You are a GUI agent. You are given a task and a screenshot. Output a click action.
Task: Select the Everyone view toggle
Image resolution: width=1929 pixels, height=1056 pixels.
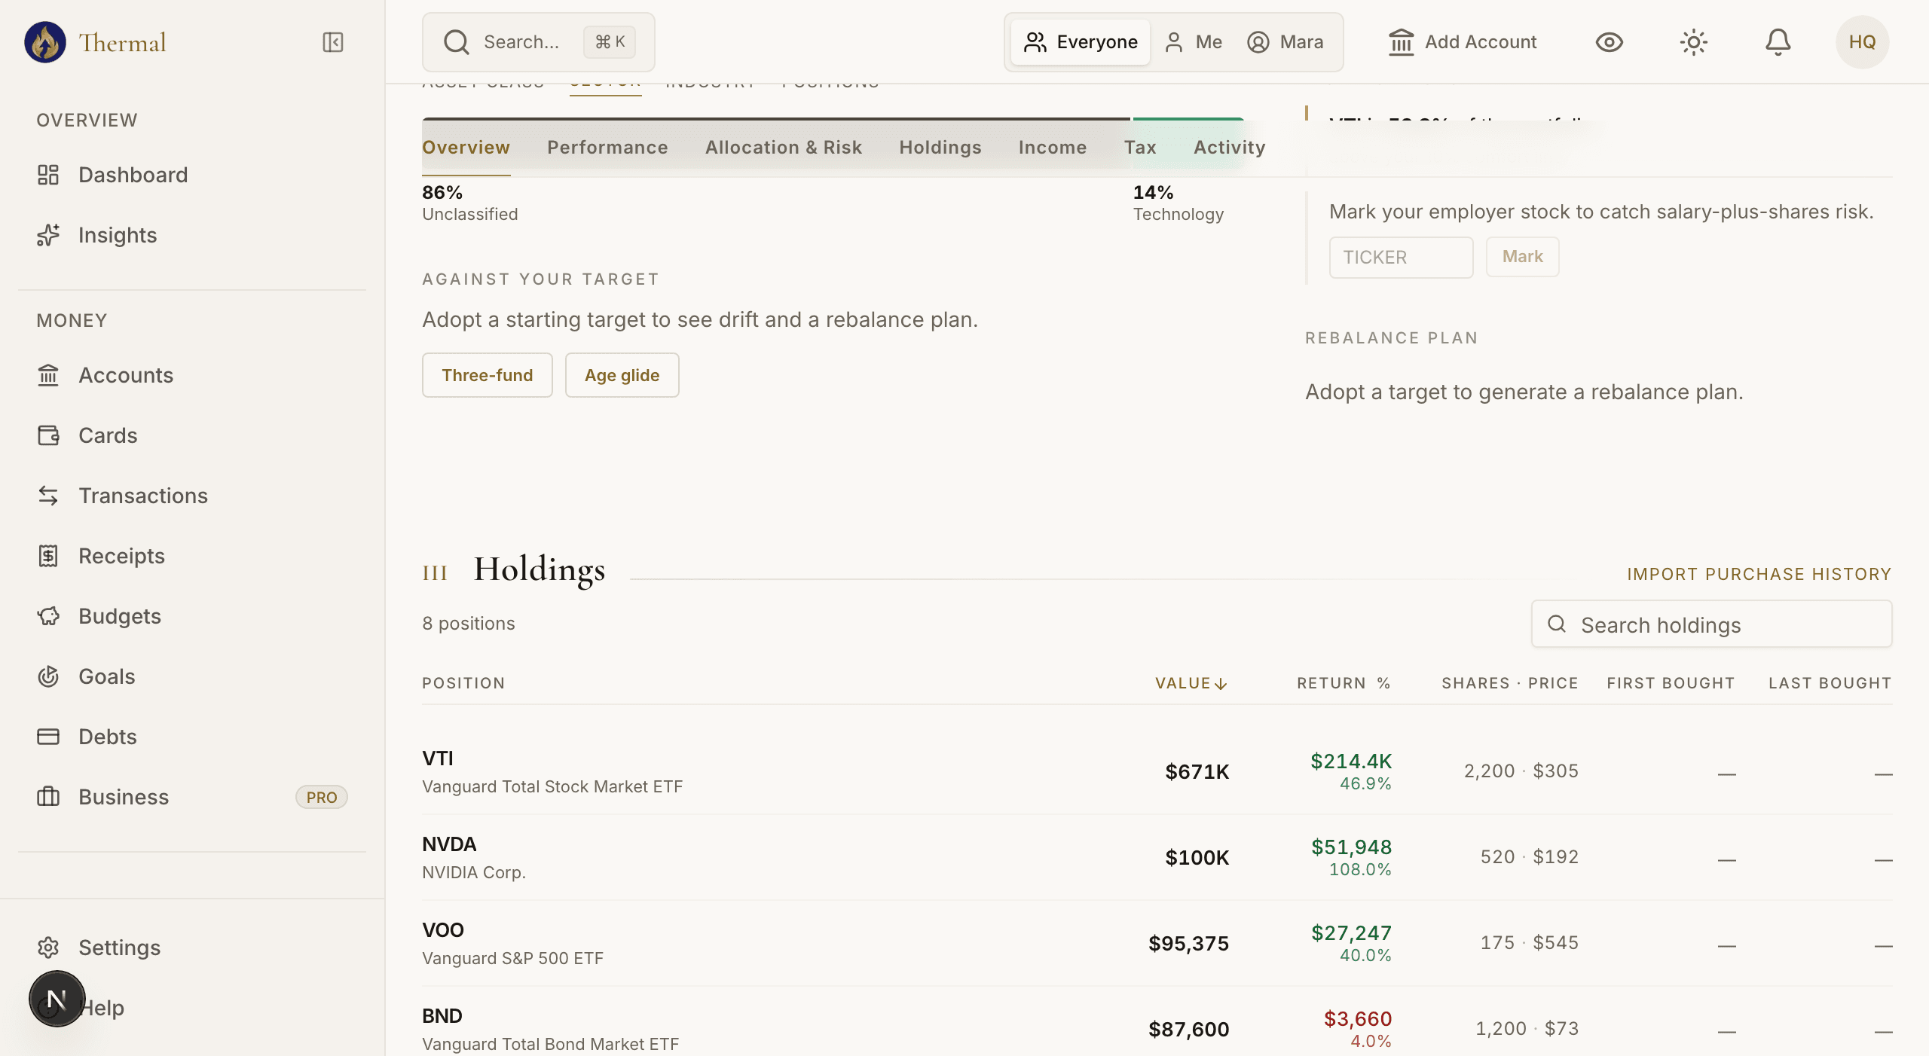click(1081, 42)
